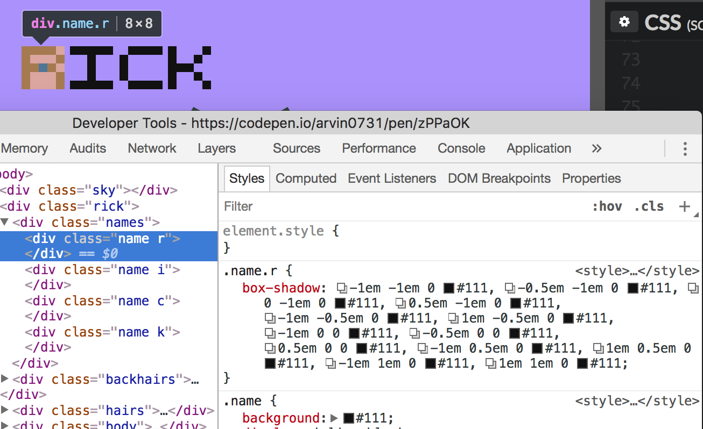The image size is (703, 429).
Task: Open DevTools kebab customize menu
Action: [685, 148]
